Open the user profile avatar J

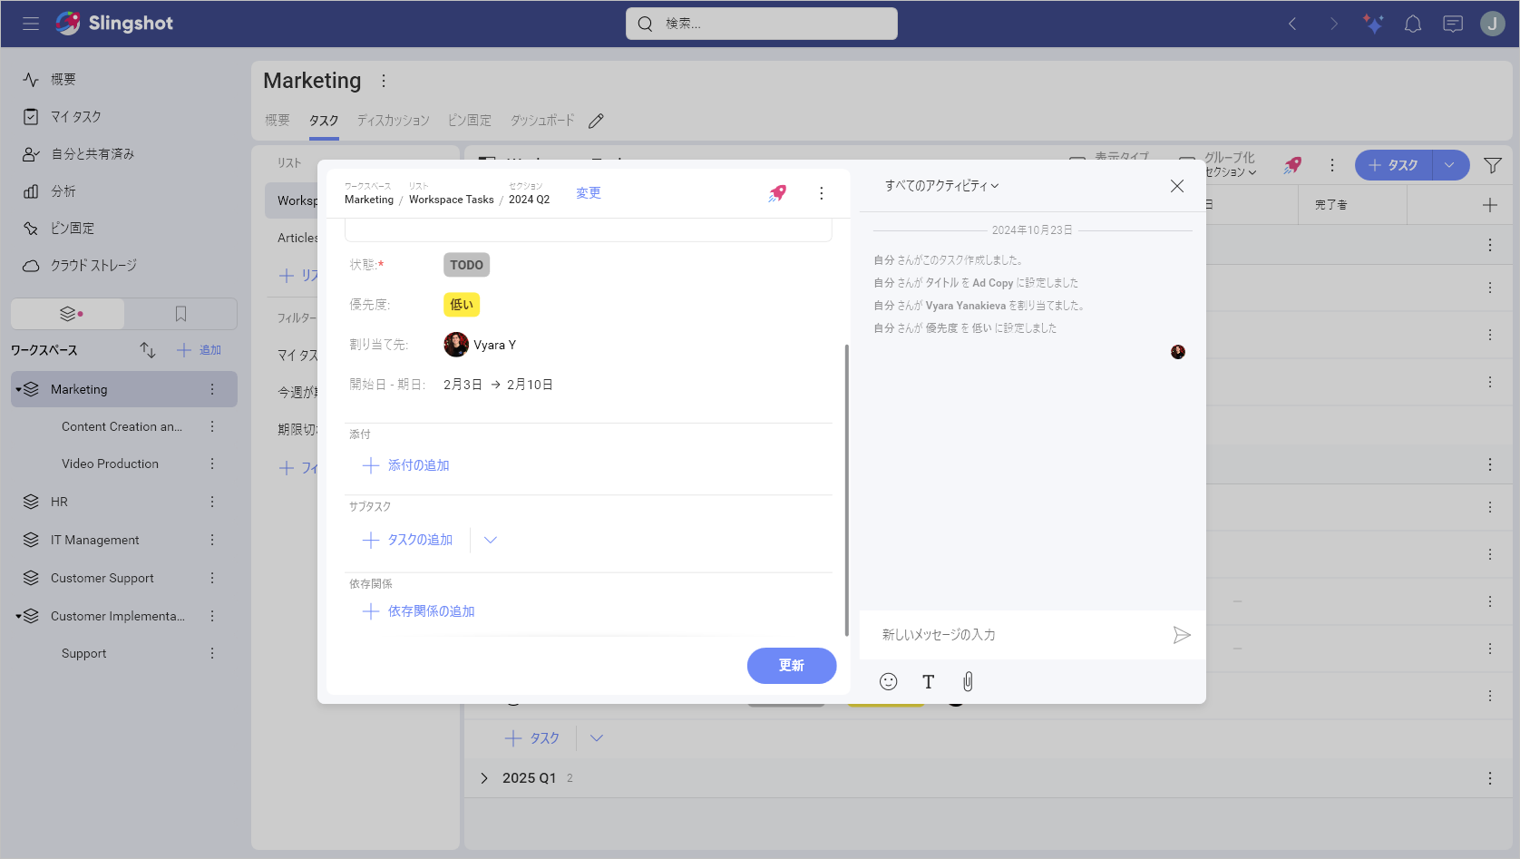coord(1493,24)
